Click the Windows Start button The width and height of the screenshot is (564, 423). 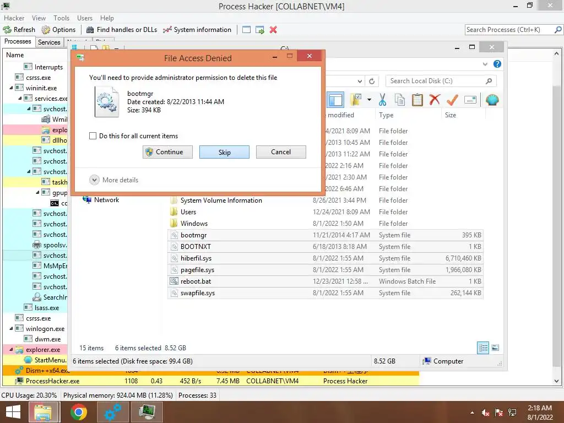coord(13,412)
